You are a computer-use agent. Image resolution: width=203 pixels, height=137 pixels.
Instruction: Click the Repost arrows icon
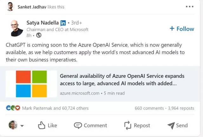click(x=128, y=125)
